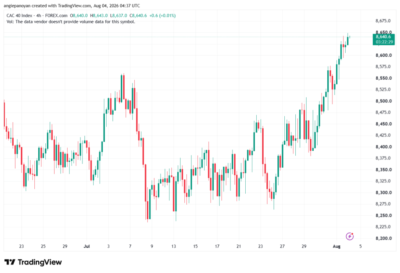Viewport: 400px width, 273px height.
Task: Click the CAC 40 Index symbol title
Action: tap(20, 16)
